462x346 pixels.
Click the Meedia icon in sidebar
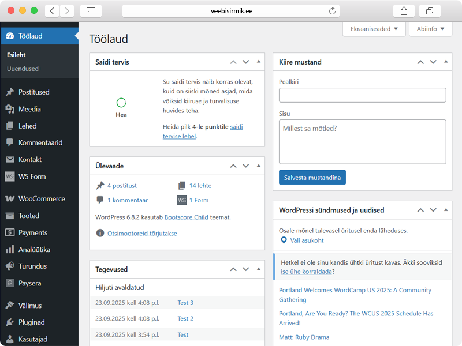pyautogui.click(x=9, y=109)
